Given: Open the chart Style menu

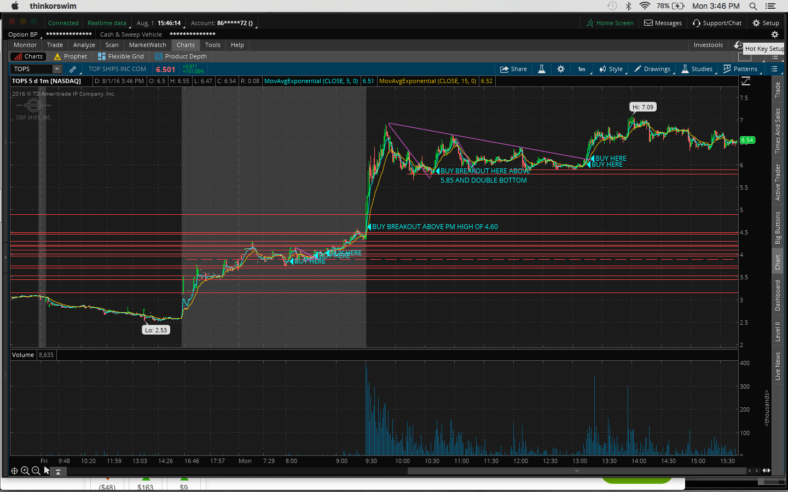Looking at the screenshot, I should [x=611, y=69].
